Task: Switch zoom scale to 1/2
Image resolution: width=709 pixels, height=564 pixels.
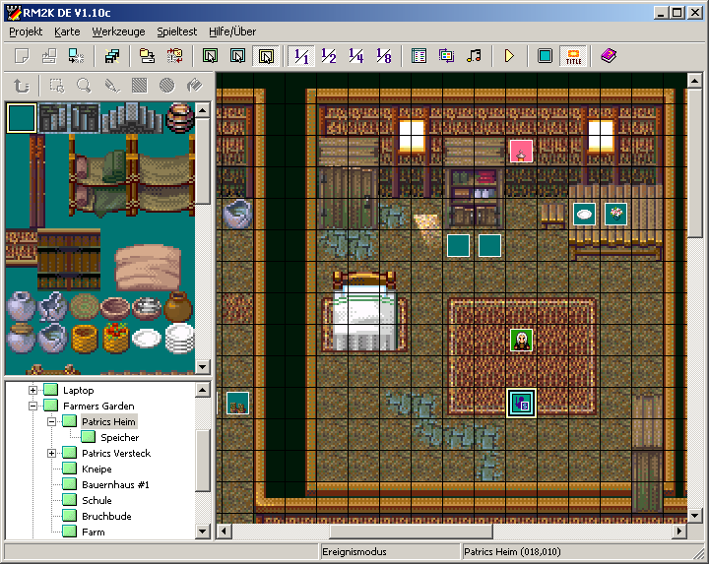Action: tap(329, 56)
